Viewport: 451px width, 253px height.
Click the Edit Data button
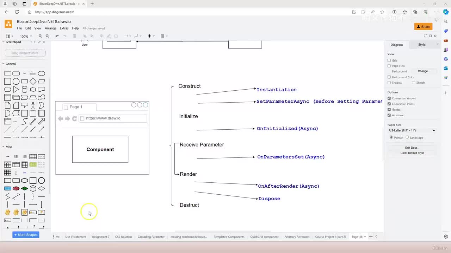coord(412,148)
